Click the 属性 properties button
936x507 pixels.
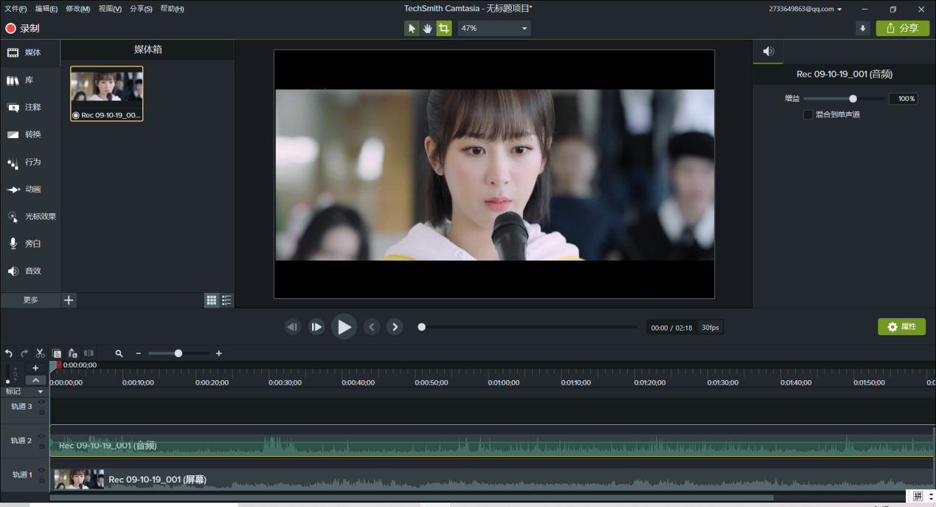pos(901,326)
